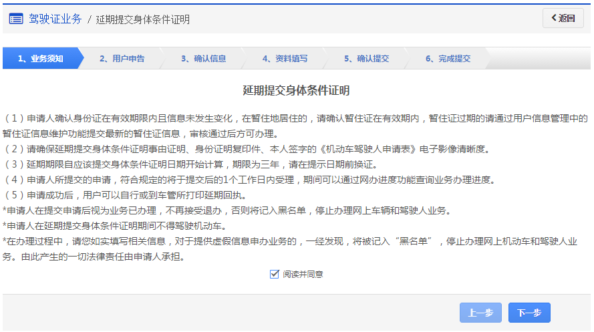Image resolution: width=594 pixels, height=332 pixels.
Task: Open step 5 确认提交
Action: pyautogui.click(x=366, y=59)
